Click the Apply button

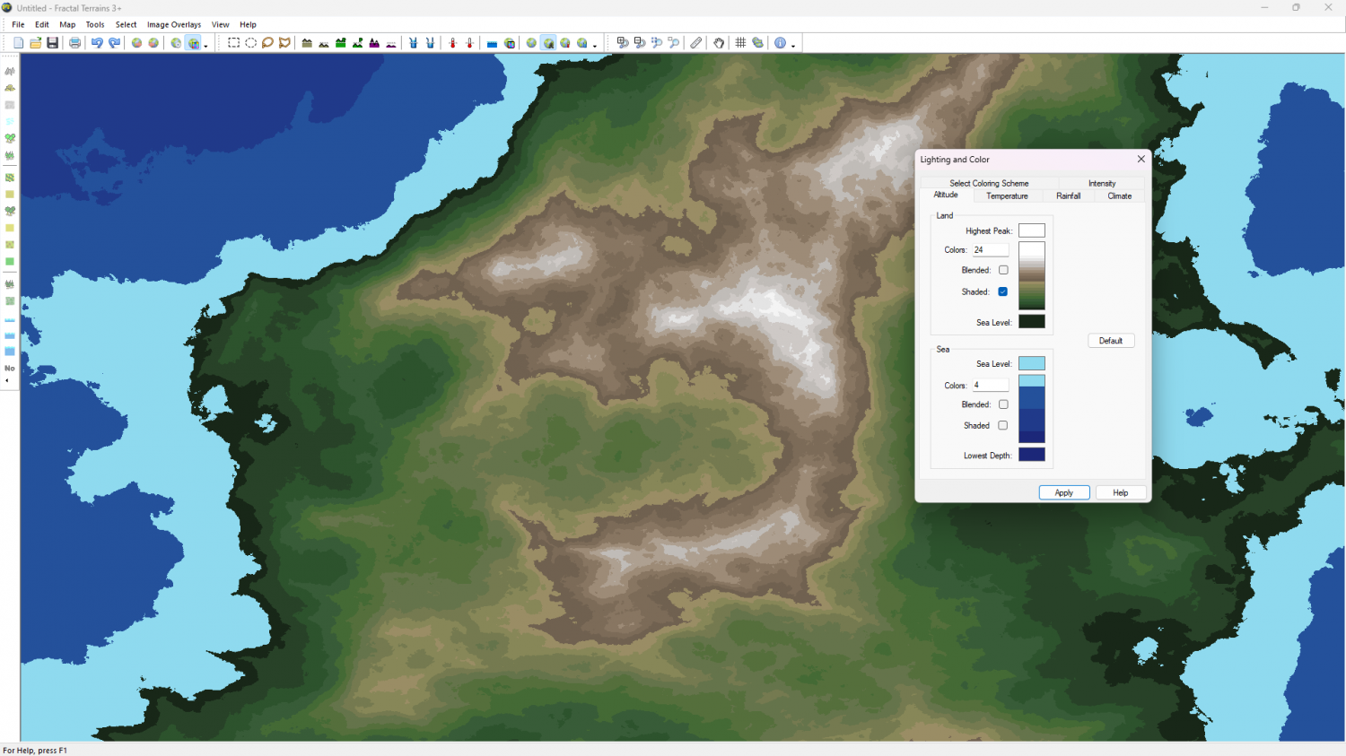pos(1063,493)
